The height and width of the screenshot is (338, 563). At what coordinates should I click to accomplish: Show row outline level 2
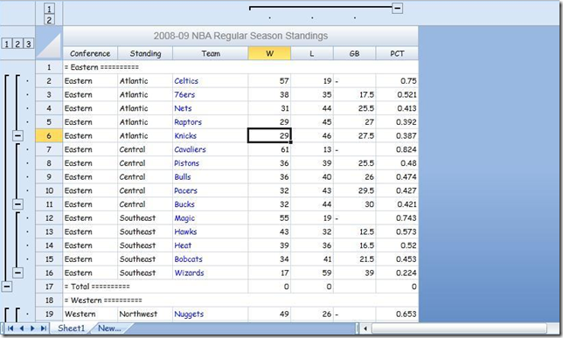[17, 44]
